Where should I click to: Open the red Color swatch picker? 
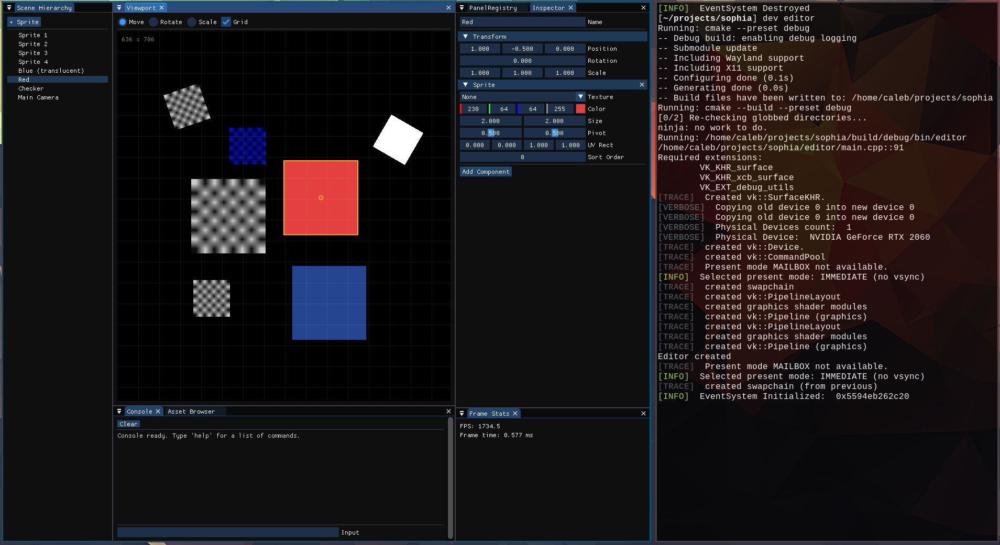[x=580, y=109]
